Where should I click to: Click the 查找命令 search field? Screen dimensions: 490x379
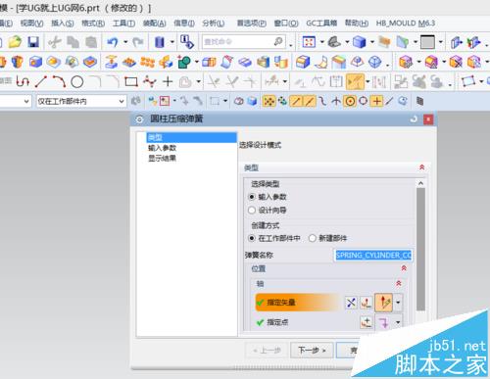tap(243, 42)
